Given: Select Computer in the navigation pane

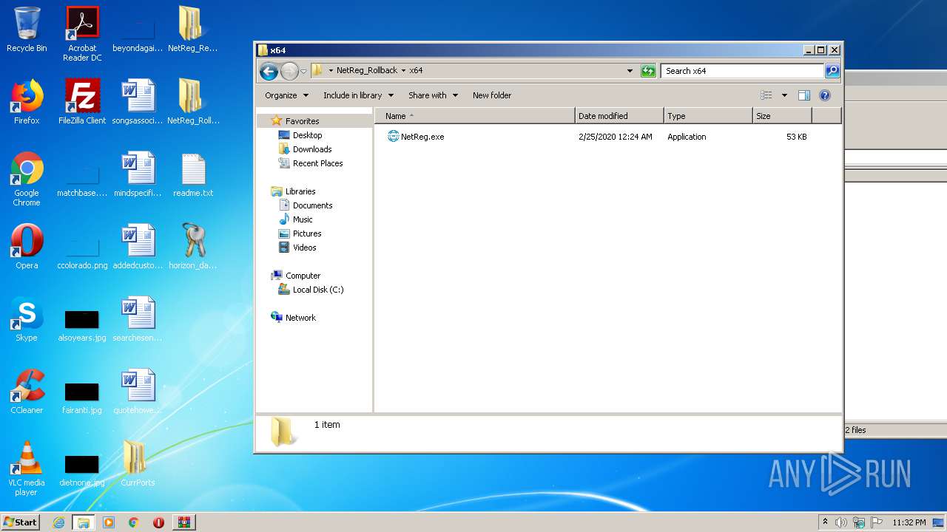Looking at the screenshot, I should 303,276.
